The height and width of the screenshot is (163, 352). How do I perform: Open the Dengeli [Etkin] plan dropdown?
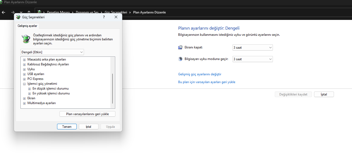tap(52, 52)
